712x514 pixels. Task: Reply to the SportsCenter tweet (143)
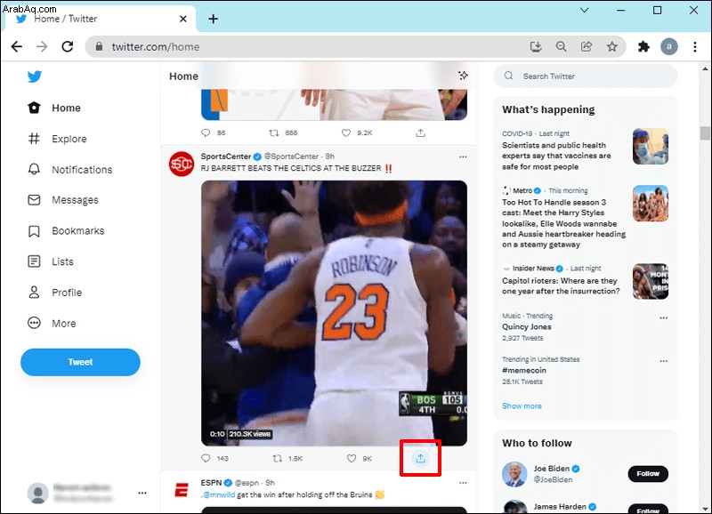pyautogui.click(x=206, y=458)
